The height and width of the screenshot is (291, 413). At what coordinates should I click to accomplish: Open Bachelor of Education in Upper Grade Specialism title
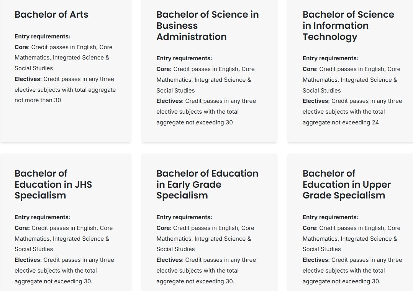[x=346, y=184]
